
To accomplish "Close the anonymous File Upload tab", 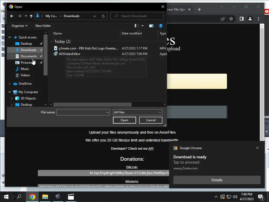I will pos(189,9).
